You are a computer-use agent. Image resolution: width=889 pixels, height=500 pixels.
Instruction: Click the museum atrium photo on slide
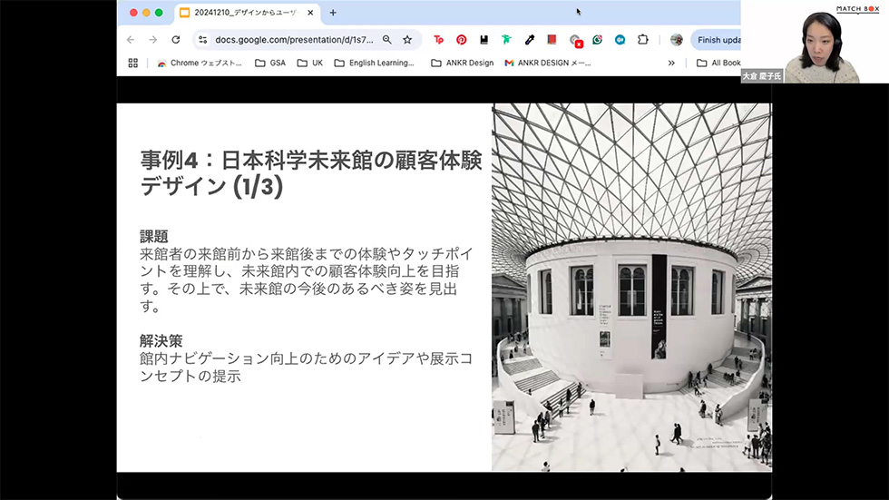click(x=631, y=288)
